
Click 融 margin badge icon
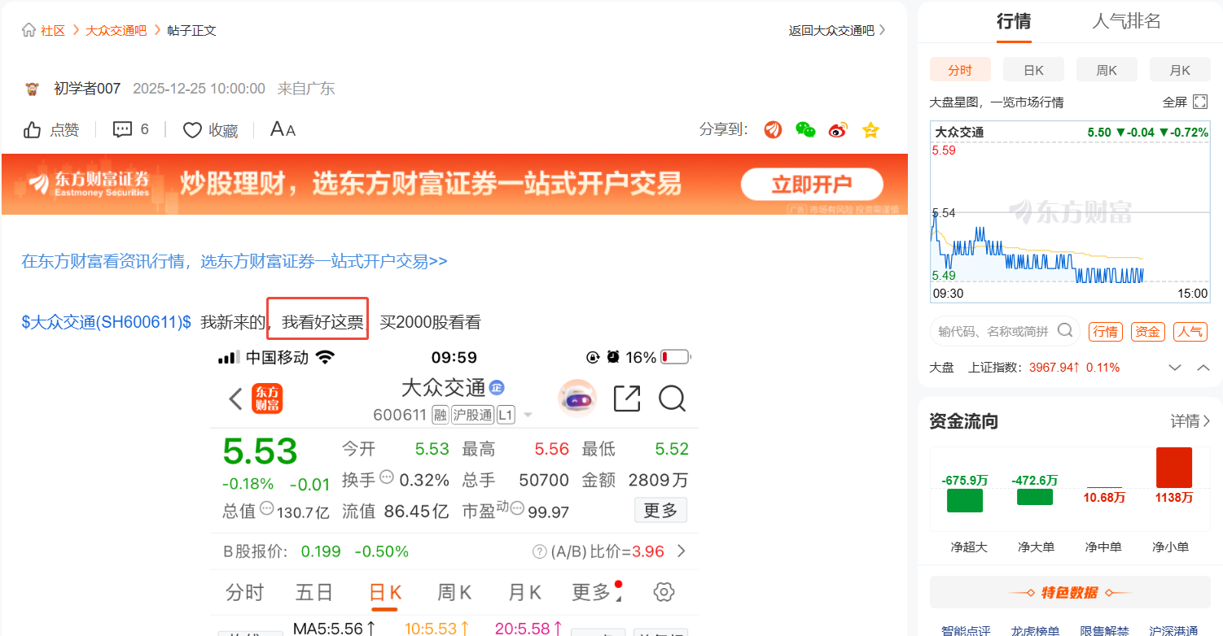pos(440,415)
